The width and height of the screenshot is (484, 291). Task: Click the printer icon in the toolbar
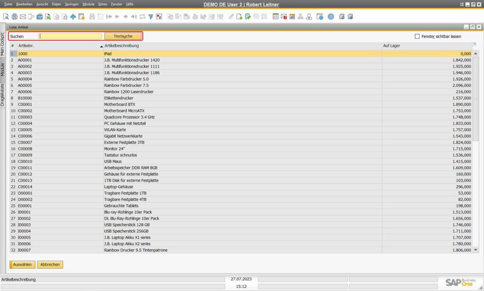(15, 17)
